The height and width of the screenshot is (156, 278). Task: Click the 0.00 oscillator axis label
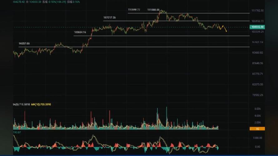(258, 147)
